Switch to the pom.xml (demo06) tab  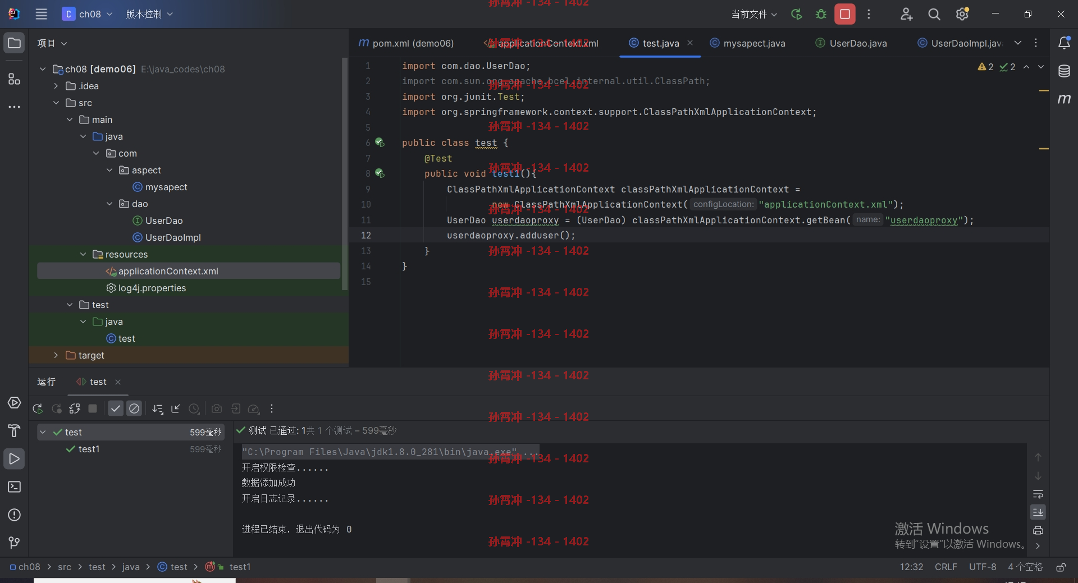(x=406, y=43)
